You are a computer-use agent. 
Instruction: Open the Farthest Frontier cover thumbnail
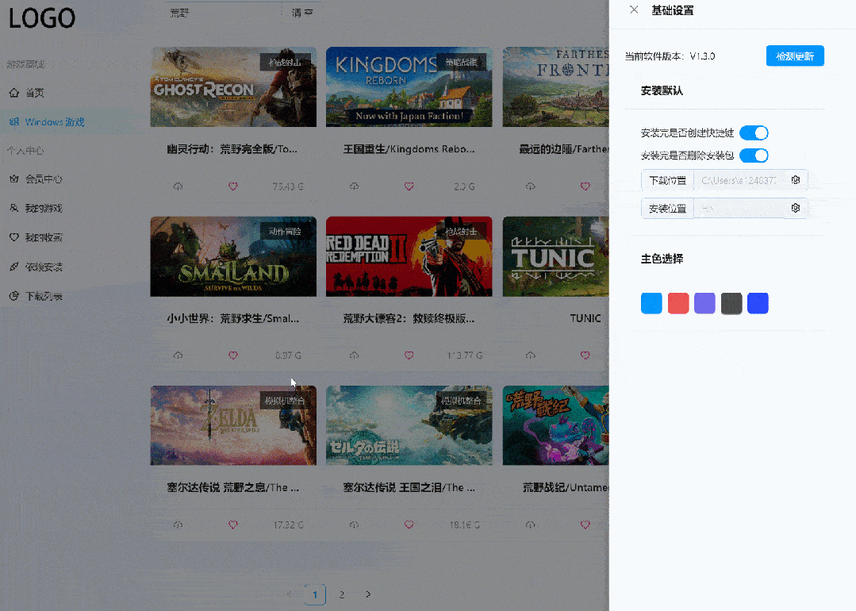556,86
